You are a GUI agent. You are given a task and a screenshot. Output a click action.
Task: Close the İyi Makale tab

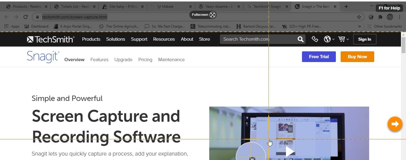(190, 7)
